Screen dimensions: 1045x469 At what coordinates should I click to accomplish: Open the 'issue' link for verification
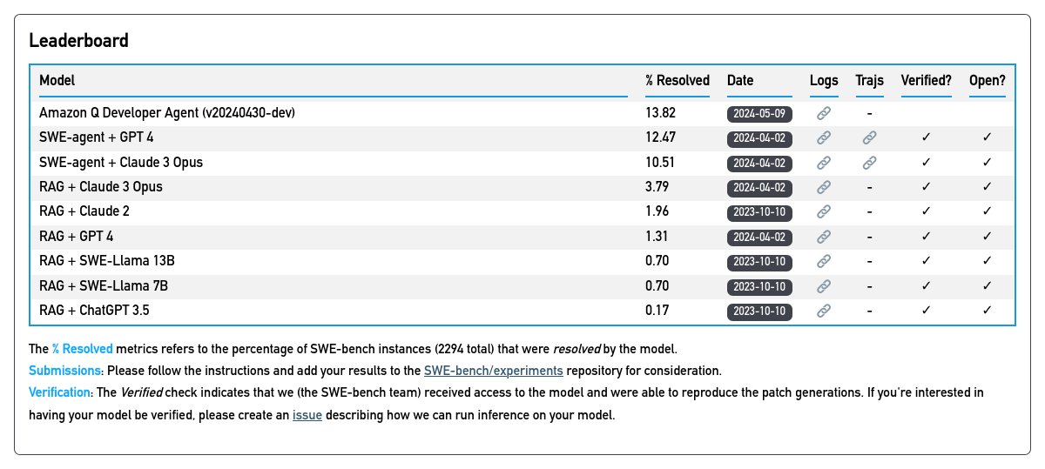click(x=307, y=415)
